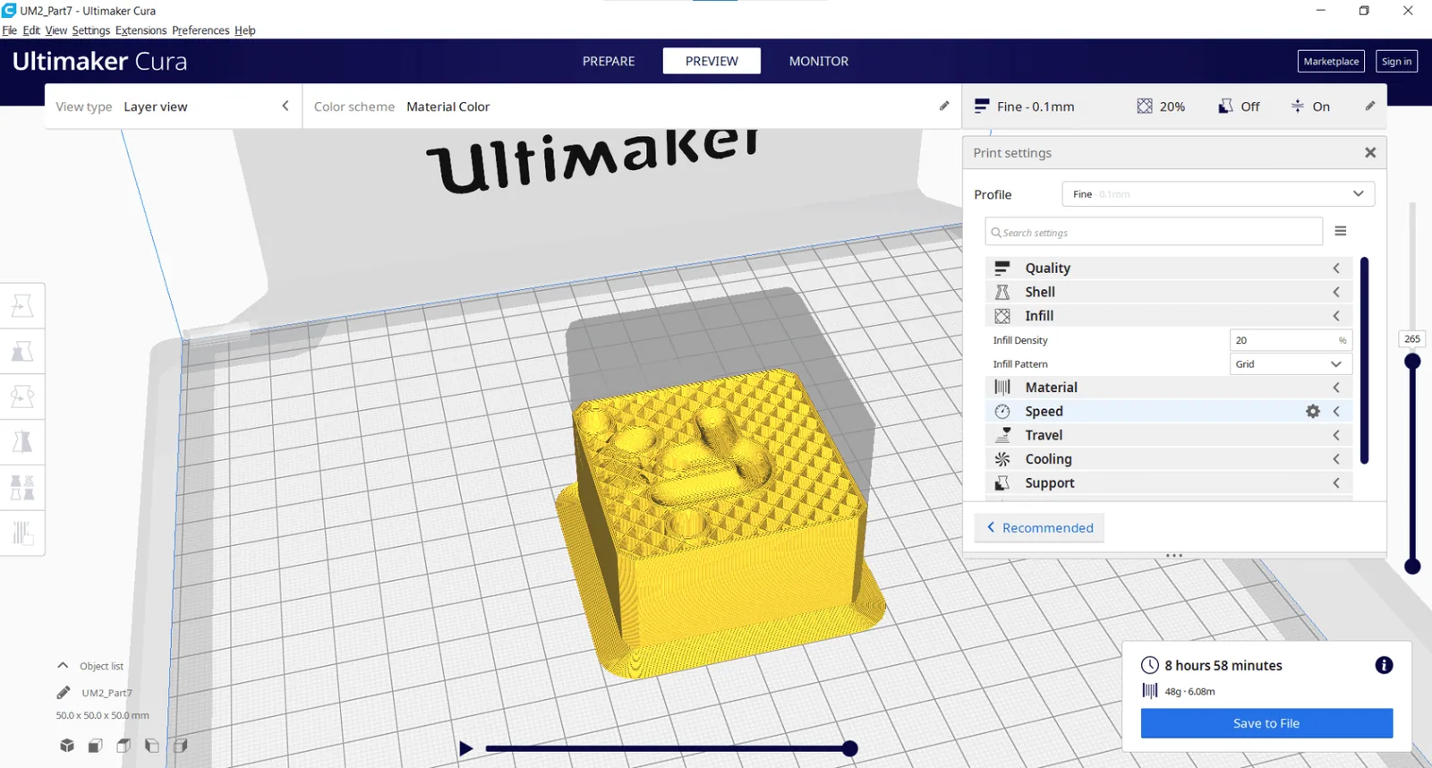Switch to the top view icon
This screenshot has height=768, width=1432.
coord(124,746)
